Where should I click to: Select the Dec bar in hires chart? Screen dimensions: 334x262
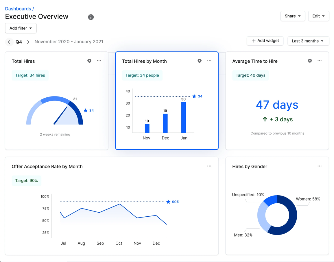pyautogui.click(x=165, y=123)
